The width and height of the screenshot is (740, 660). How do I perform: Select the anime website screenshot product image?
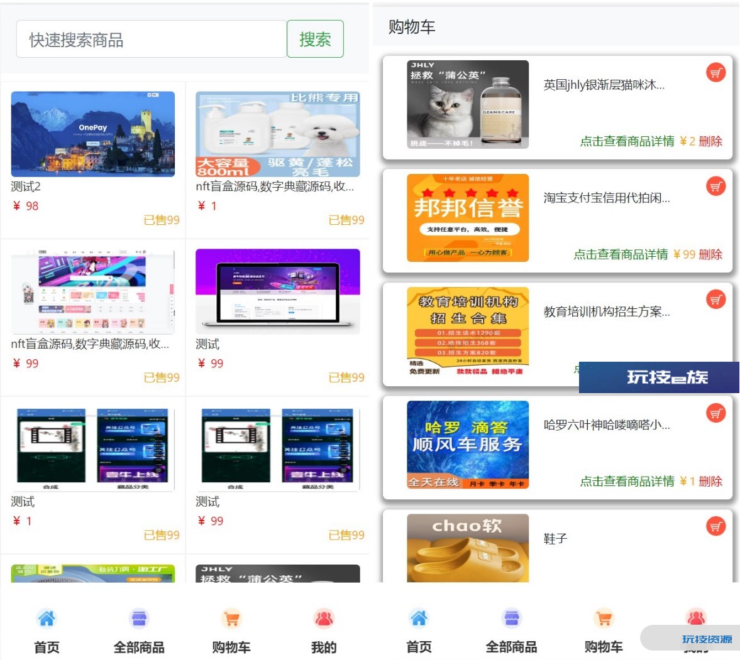pyautogui.click(x=93, y=291)
